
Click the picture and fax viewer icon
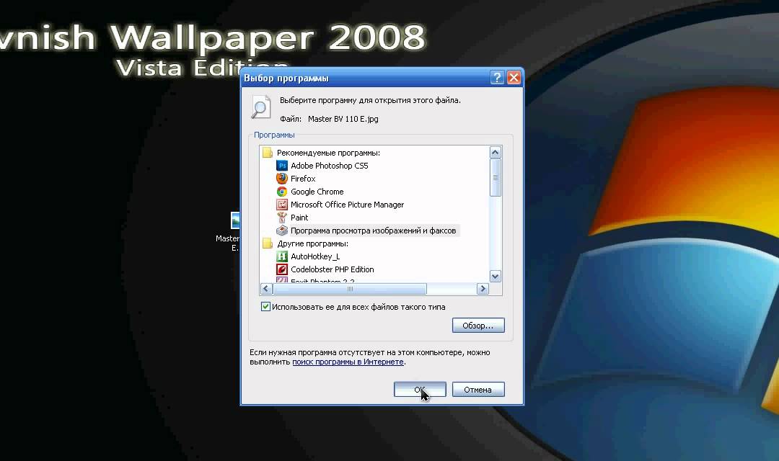point(282,230)
